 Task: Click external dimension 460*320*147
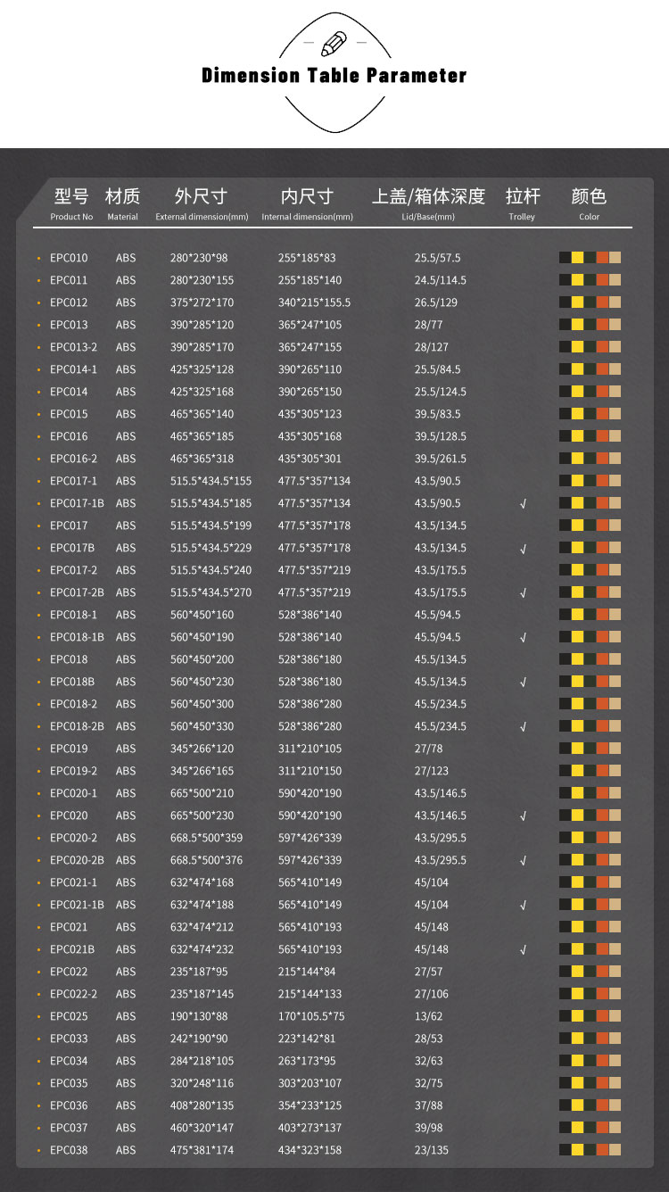click(x=202, y=1128)
